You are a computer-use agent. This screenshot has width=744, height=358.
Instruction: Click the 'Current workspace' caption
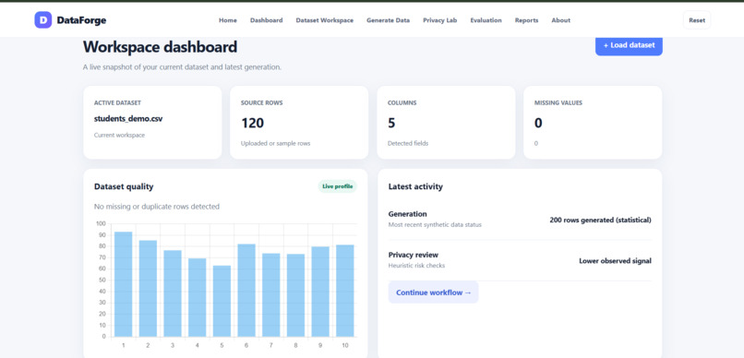pos(120,135)
